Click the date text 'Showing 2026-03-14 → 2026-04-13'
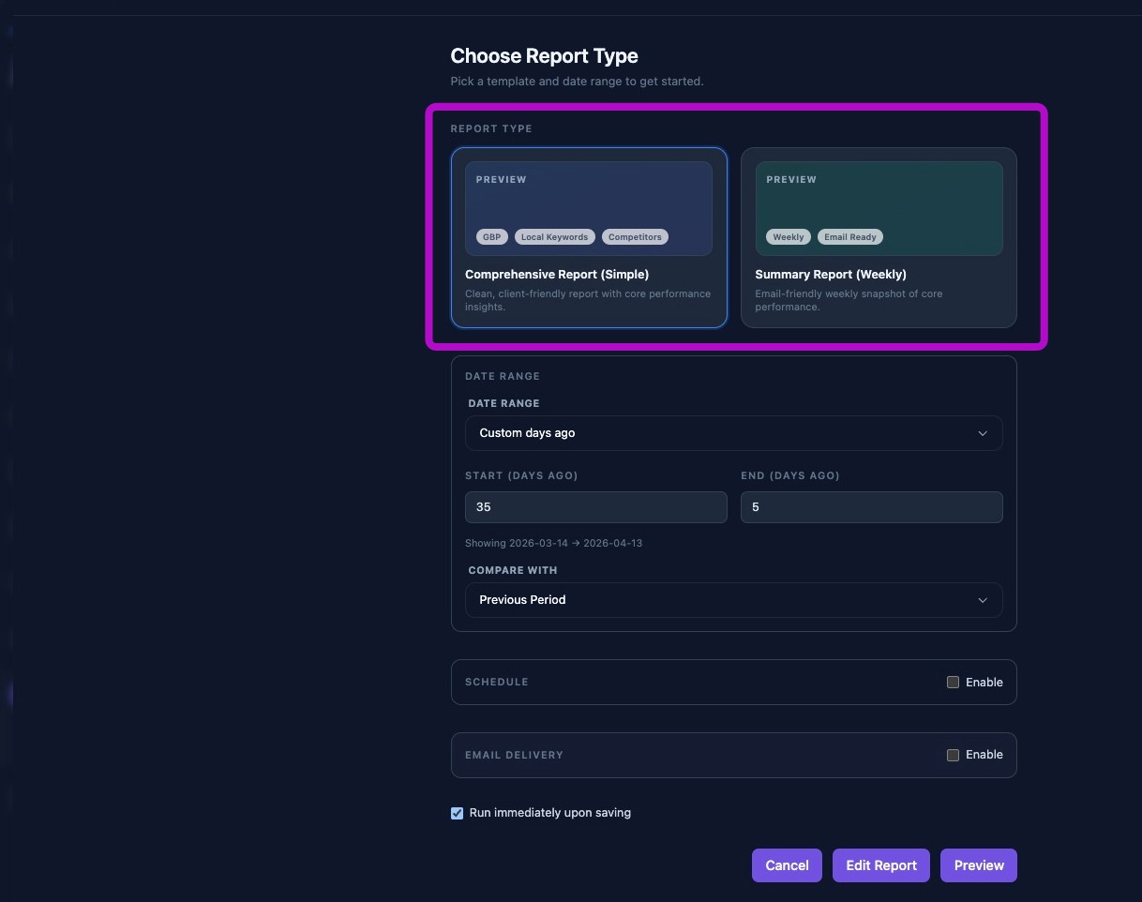The width and height of the screenshot is (1142, 902). point(553,543)
